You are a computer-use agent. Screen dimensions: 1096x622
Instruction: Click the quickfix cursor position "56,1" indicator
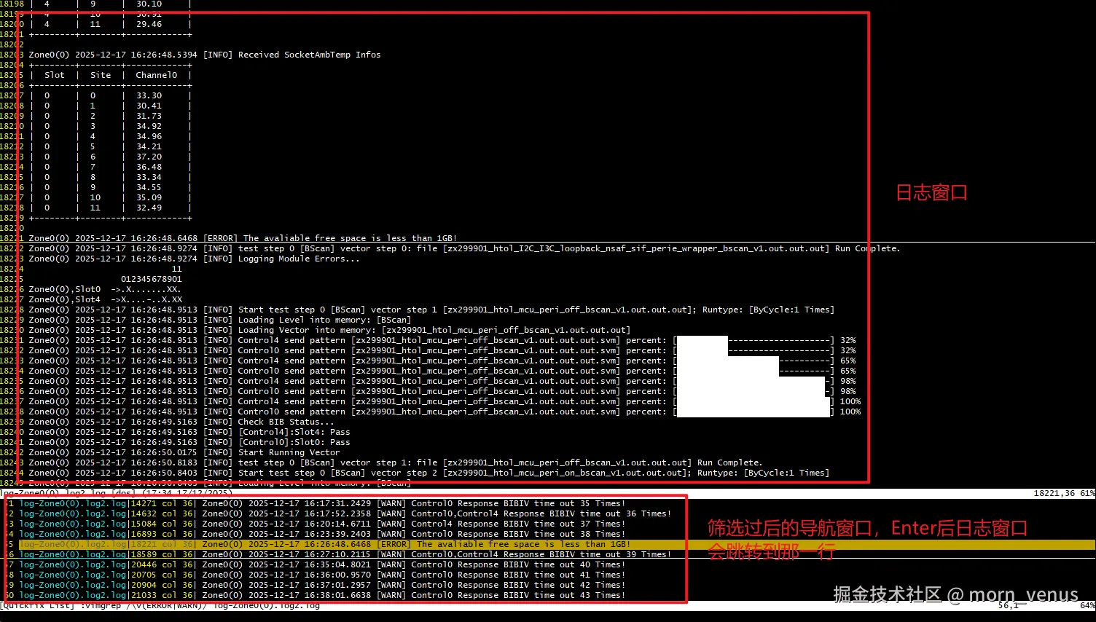coord(1008,605)
